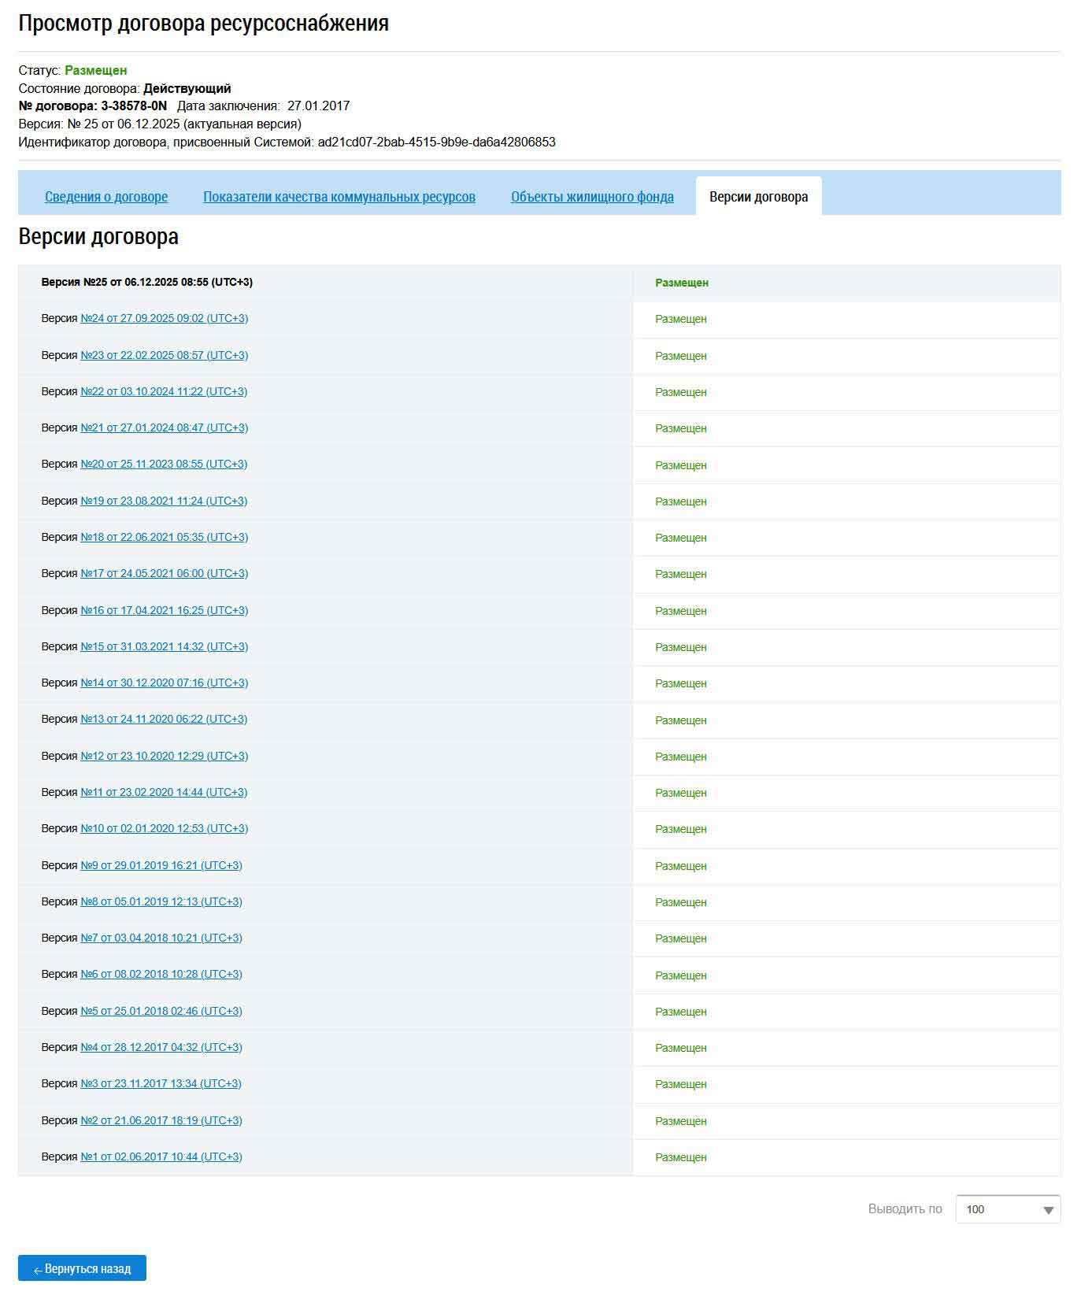Open the 'Сведения о договоре' tab
The image size is (1081, 1299).
(x=106, y=197)
